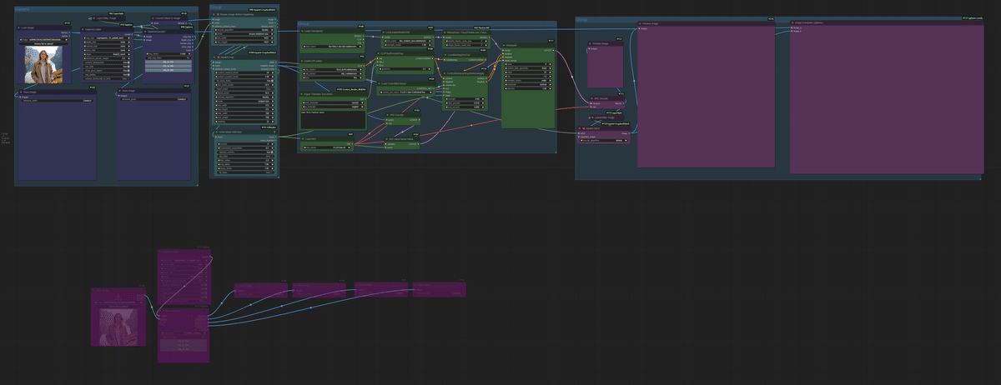Toggle invert_mask in the Inpaint Crop node

245,89
